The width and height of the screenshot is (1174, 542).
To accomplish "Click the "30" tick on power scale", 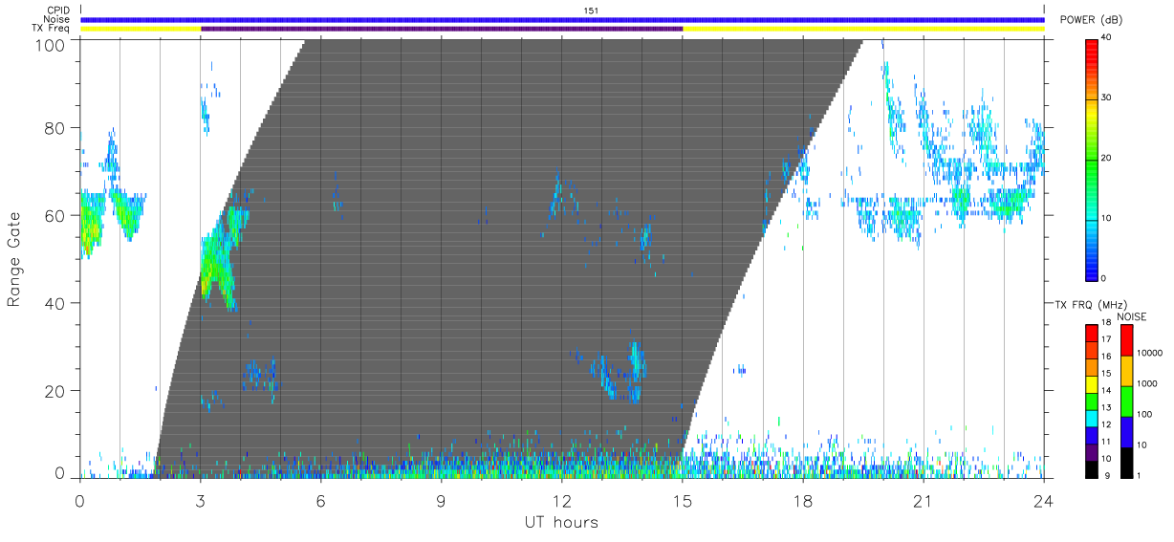I will [1108, 98].
